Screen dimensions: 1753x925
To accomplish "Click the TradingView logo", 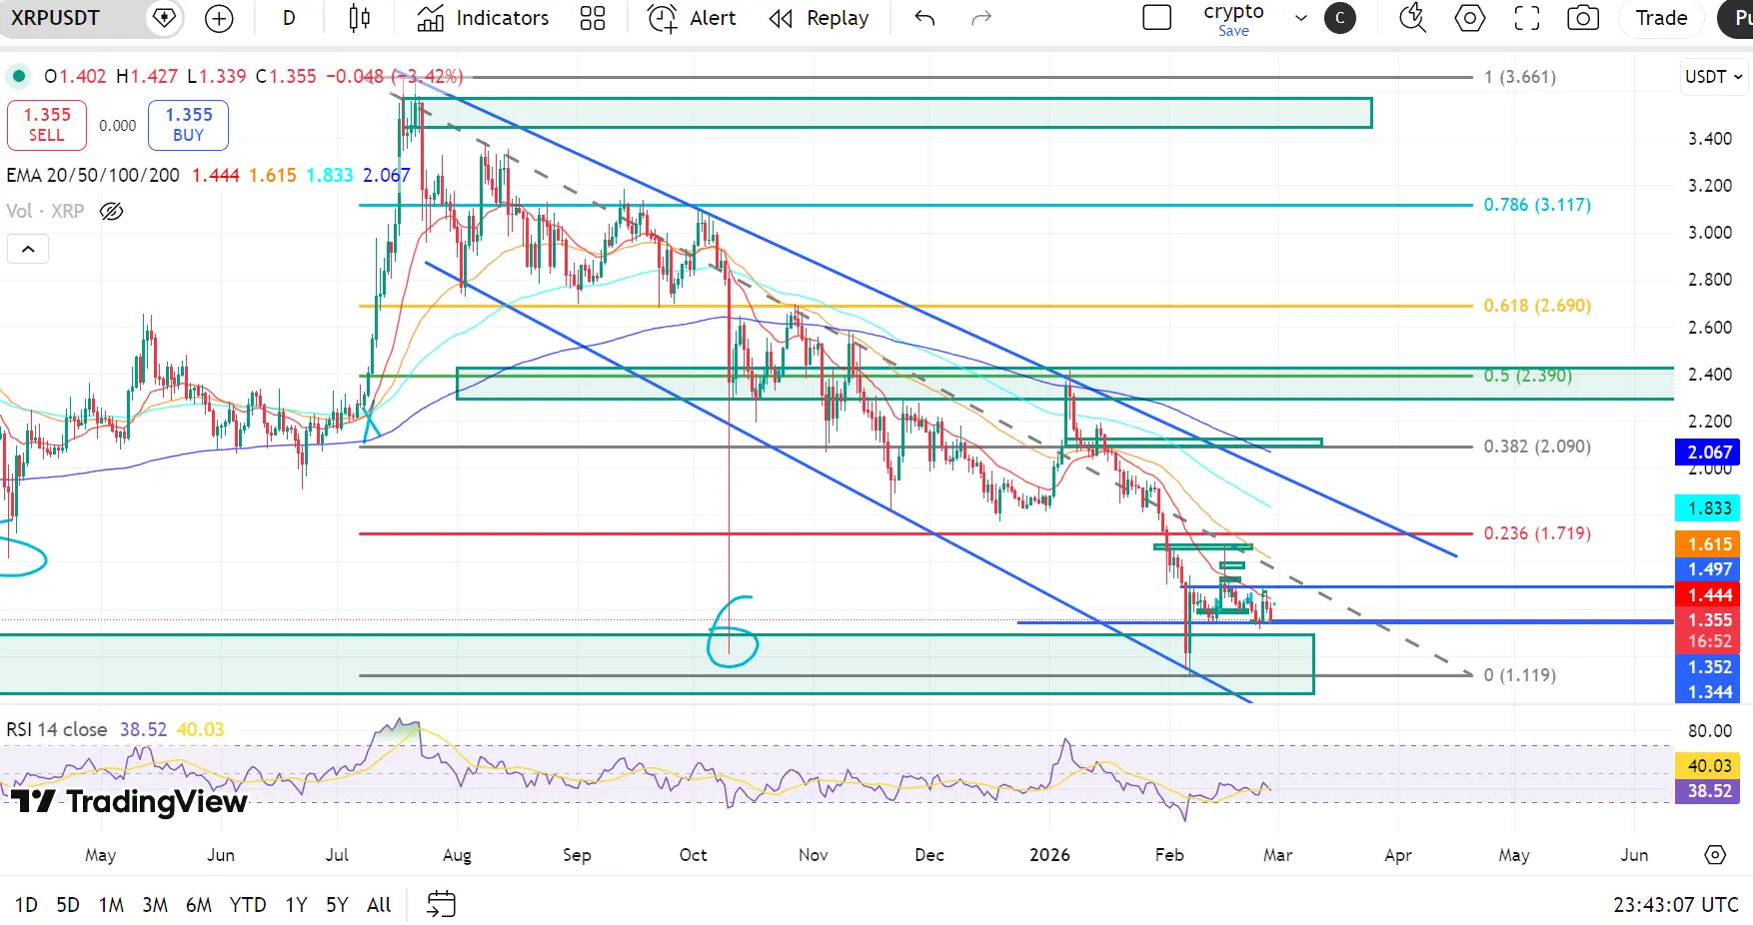I will (x=129, y=801).
